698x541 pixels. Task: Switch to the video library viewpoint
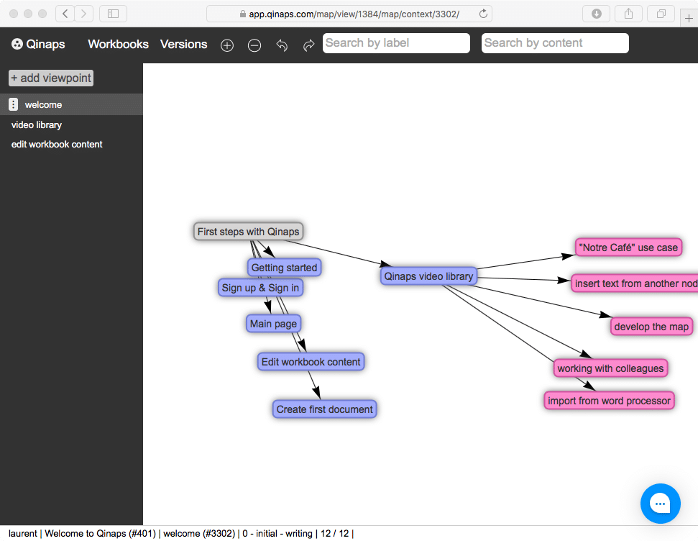coord(37,124)
